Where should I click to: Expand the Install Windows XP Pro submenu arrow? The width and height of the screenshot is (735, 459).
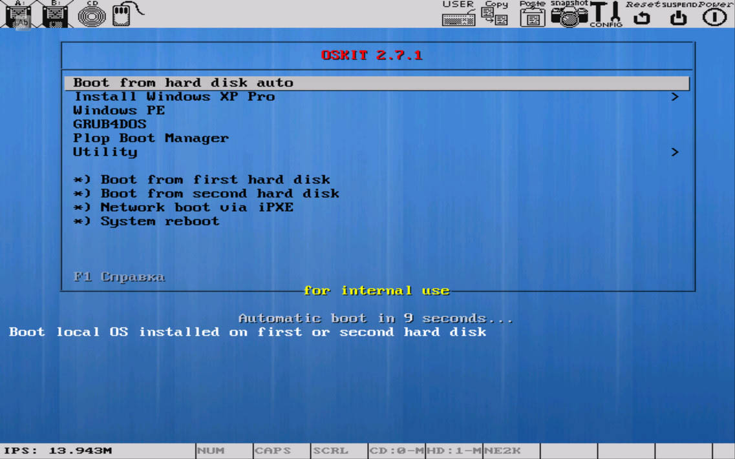click(x=674, y=97)
